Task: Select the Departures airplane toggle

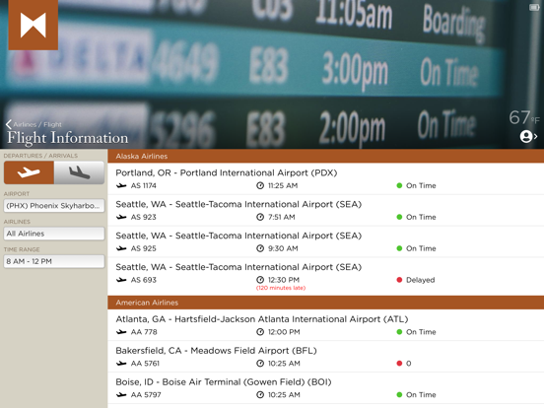Action: [x=29, y=172]
